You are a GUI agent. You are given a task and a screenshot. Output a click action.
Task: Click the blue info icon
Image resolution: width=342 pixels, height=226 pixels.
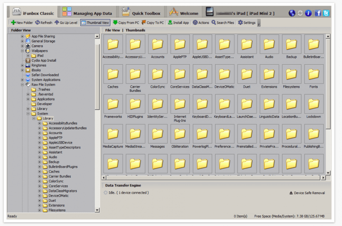(x=308, y=13)
